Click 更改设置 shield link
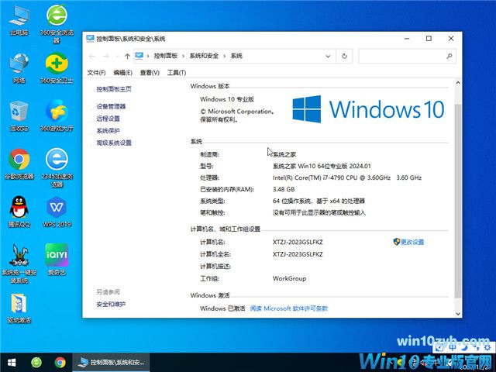 tap(408, 242)
